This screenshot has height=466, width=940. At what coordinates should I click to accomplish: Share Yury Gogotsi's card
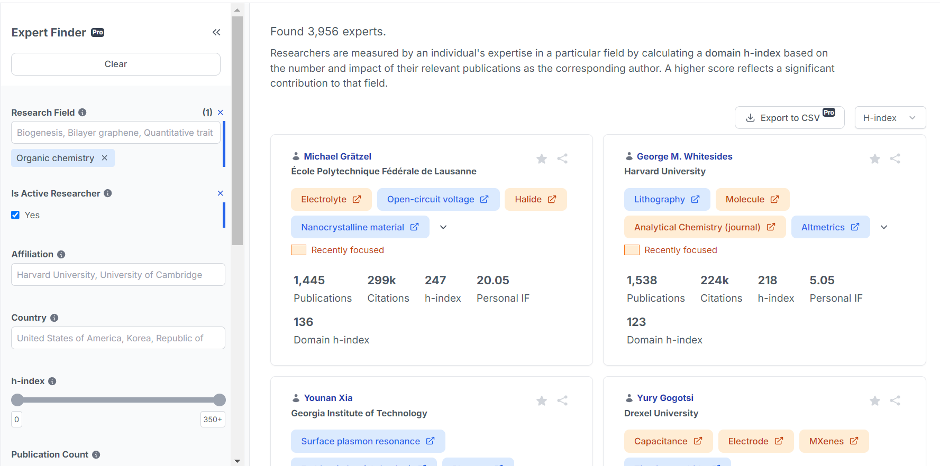point(895,400)
